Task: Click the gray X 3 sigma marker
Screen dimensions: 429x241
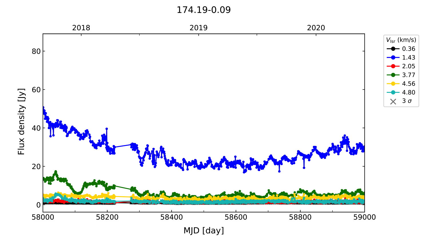Action: (393, 101)
